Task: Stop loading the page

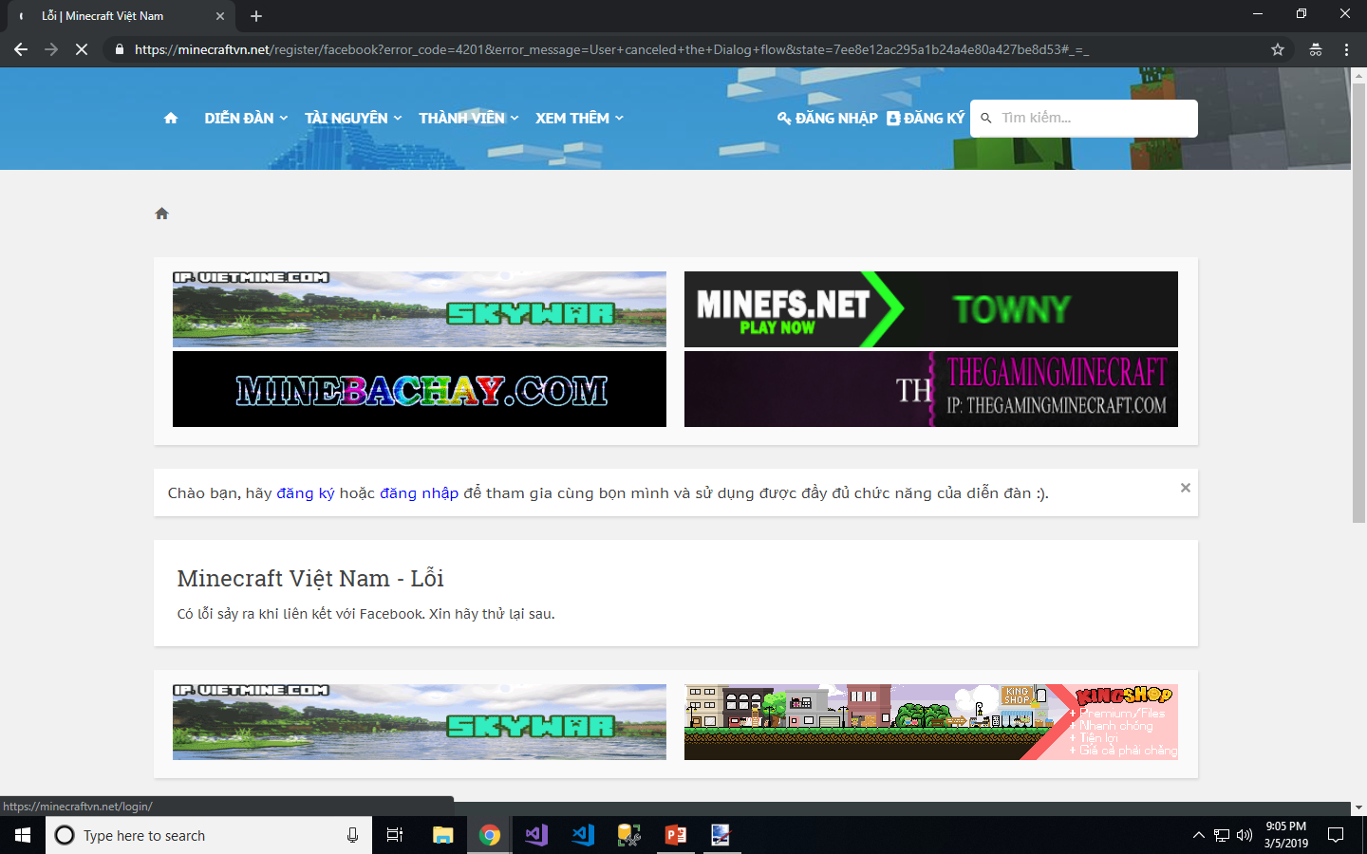Action: click(x=82, y=49)
